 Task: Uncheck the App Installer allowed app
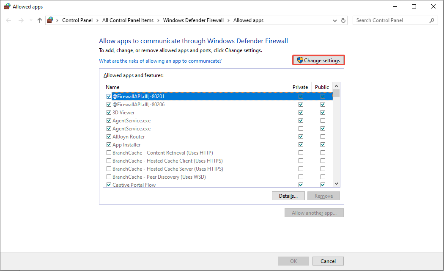(x=109, y=144)
